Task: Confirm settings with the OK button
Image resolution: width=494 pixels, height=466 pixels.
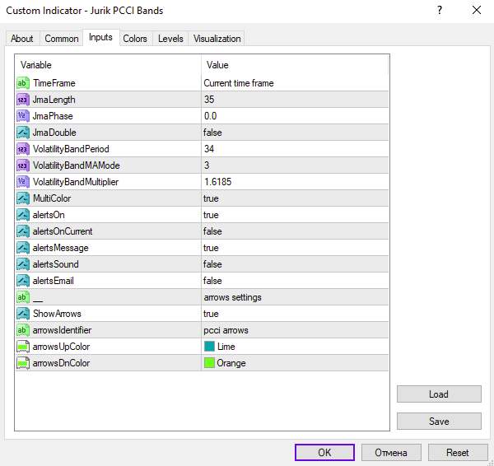Action: point(324,452)
